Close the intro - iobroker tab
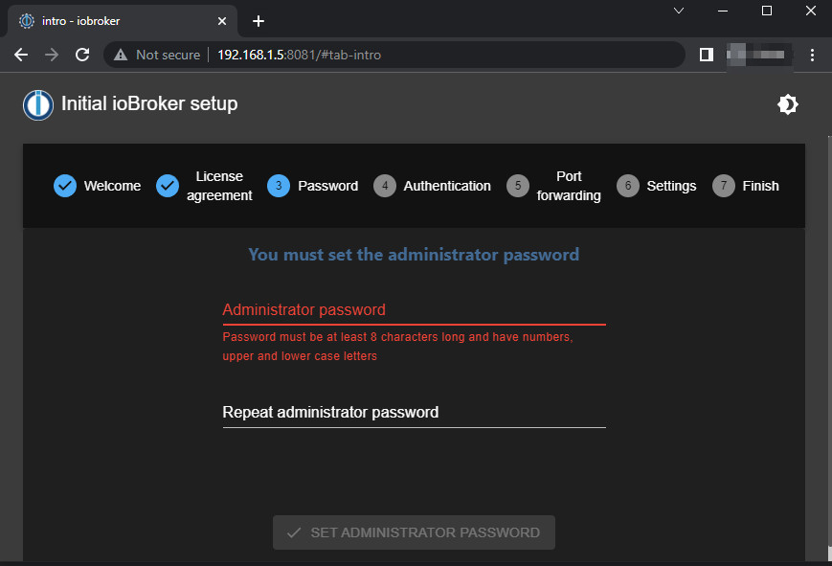832x566 pixels. coord(222,21)
